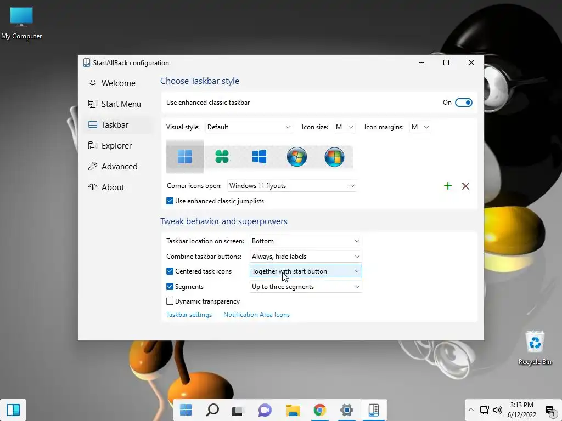Image resolution: width=562 pixels, height=421 pixels.
Task: Open the Explorer section
Action: point(118,145)
